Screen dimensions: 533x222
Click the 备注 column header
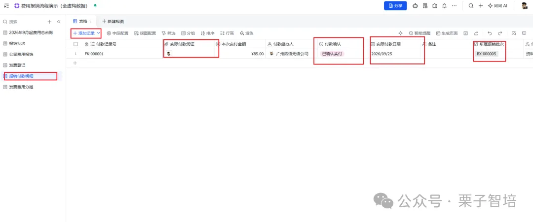tap(446, 44)
